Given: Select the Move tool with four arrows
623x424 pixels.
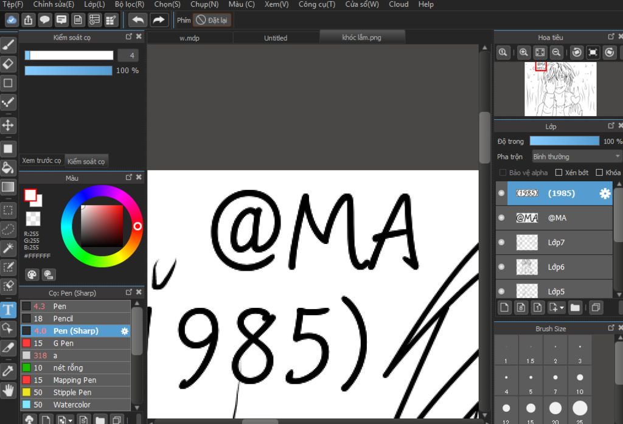Looking at the screenshot, I should point(9,125).
